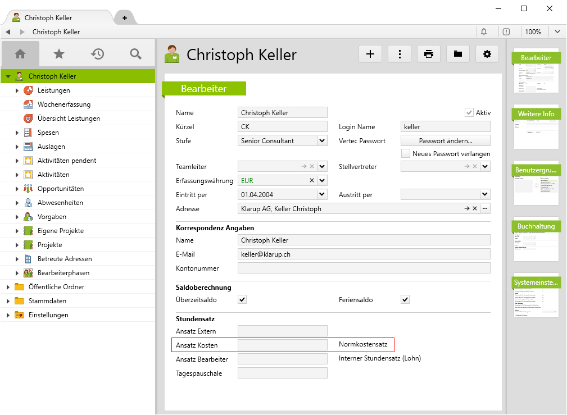Uncheck the Feriensaldo checkbox
The image size is (567, 415).
click(x=405, y=300)
